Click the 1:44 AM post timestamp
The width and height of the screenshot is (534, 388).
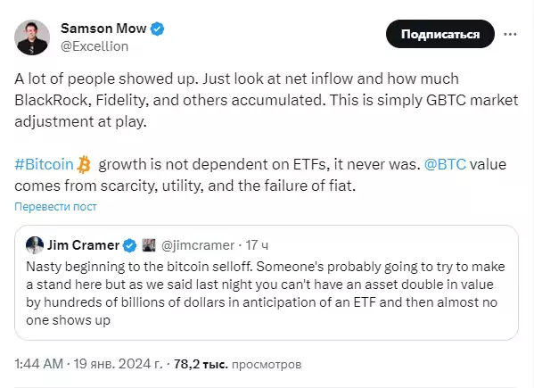point(39,364)
